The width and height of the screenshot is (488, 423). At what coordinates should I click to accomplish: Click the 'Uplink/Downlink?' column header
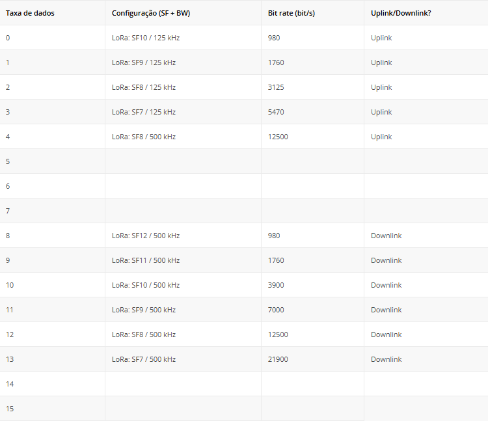[x=400, y=13]
